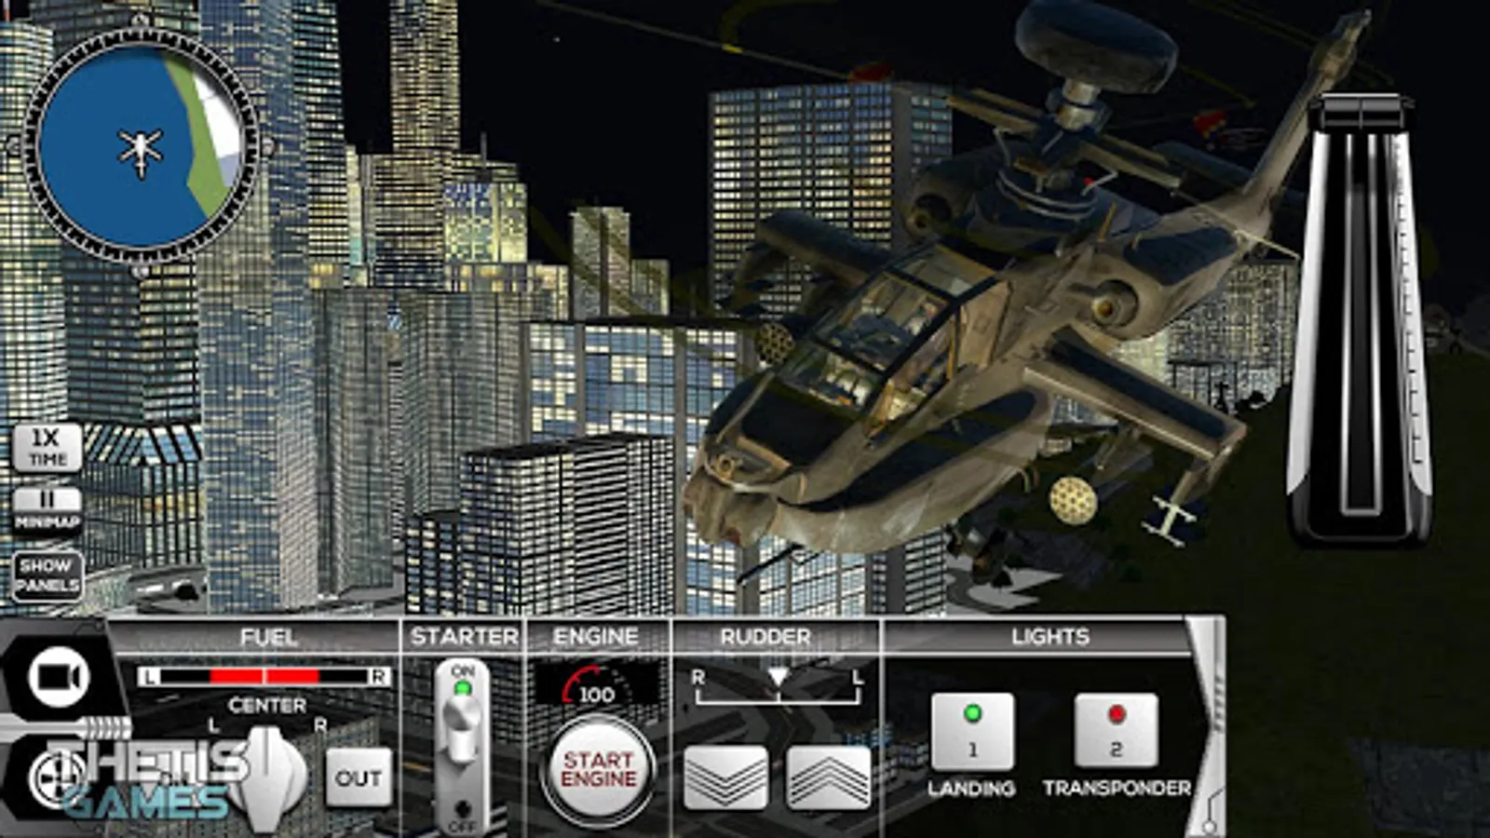Click the CENTER label above the fuel knob
The width and height of the screenshot is (1490, 838).
(267, 705)
